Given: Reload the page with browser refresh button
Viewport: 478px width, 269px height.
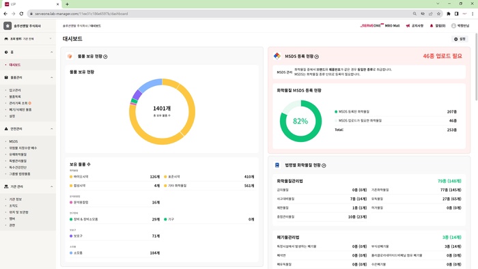Looking at the screenshot, I should pyautogui.click(x=21, y=14).
